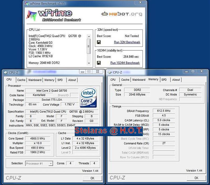Switch to Mainboard tab in right CPU-Z window
Image resolution: width=210 pixels, height=185 pixels.
(139, 80)
